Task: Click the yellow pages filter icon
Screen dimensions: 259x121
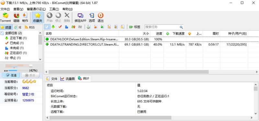Action: click(122, 27)
